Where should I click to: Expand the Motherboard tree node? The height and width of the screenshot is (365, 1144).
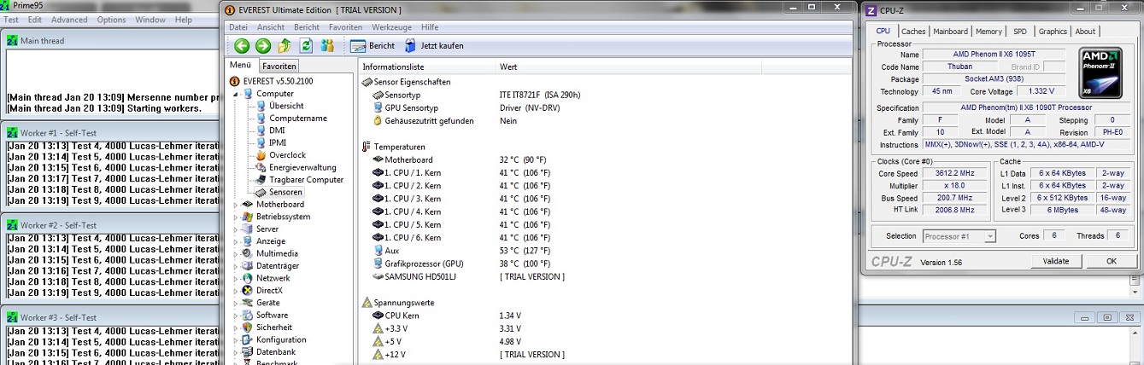[236, 205]
